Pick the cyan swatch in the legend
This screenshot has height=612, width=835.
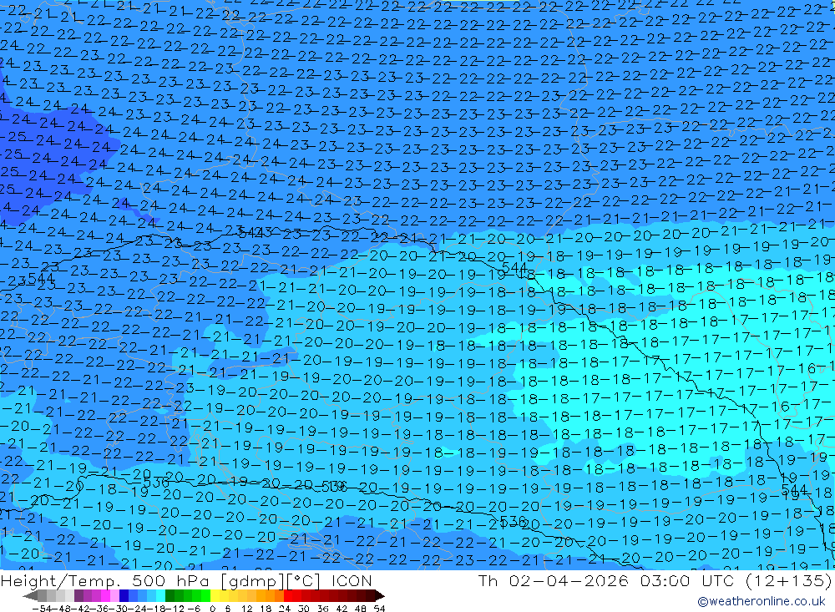tap(160, 596)
